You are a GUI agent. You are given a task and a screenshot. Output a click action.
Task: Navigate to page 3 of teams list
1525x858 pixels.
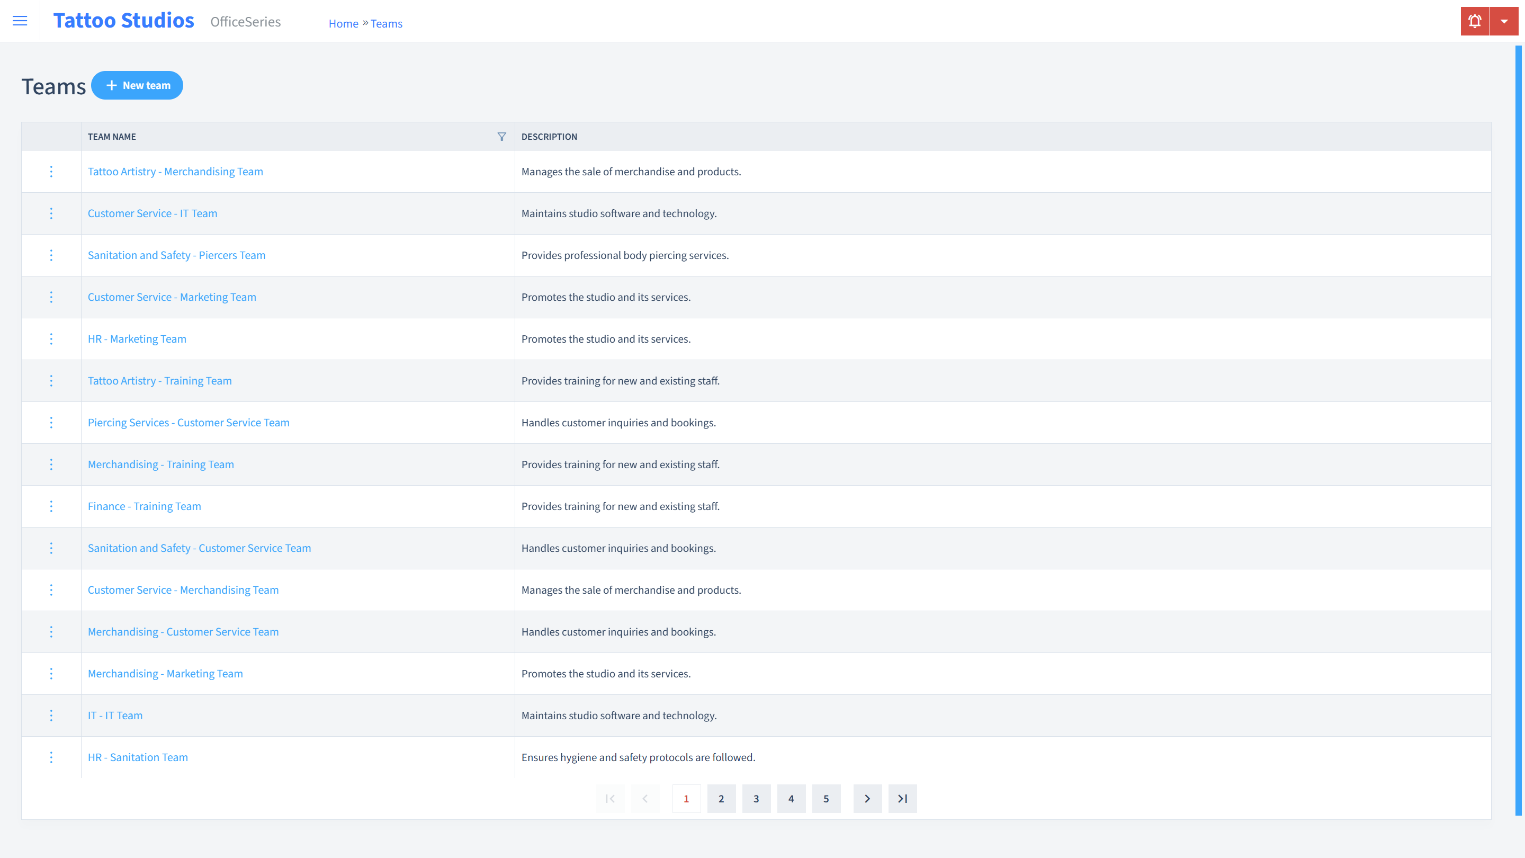click(756, 798)
